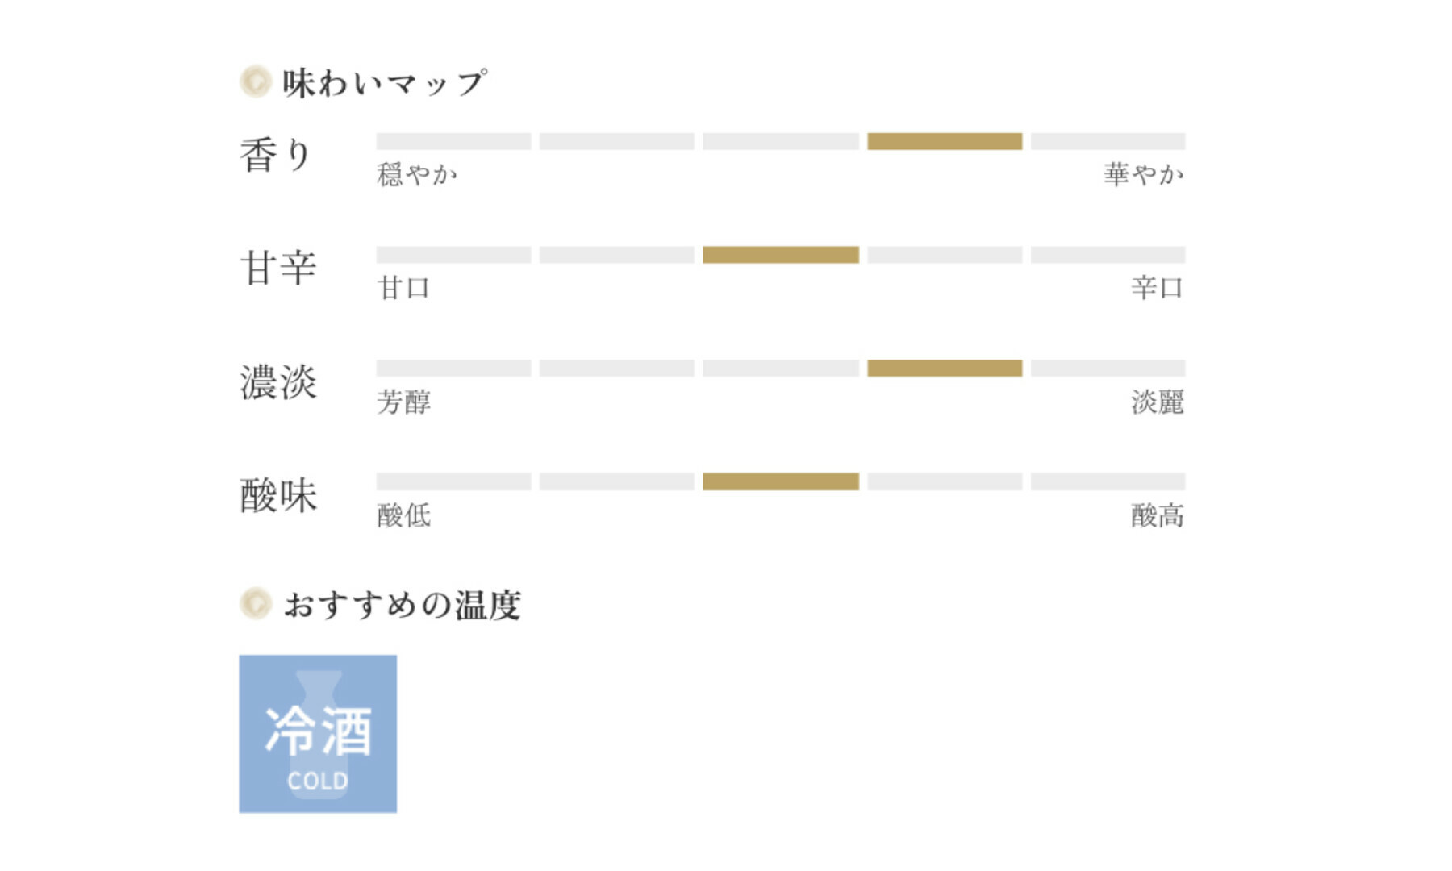This screenshot has height=871, width=1452.
Task: Click the 冷酒 COLD temperature icon
Action: [x=318, y=733]
